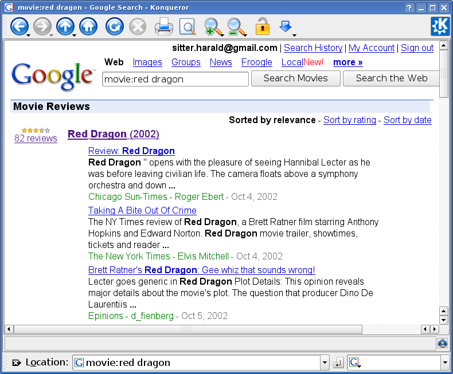Image resolution: width=453 pixels, height=374 pixels.
Task: Click The New York Times - Elvis Mitchell text
Action: click(158, 256)
